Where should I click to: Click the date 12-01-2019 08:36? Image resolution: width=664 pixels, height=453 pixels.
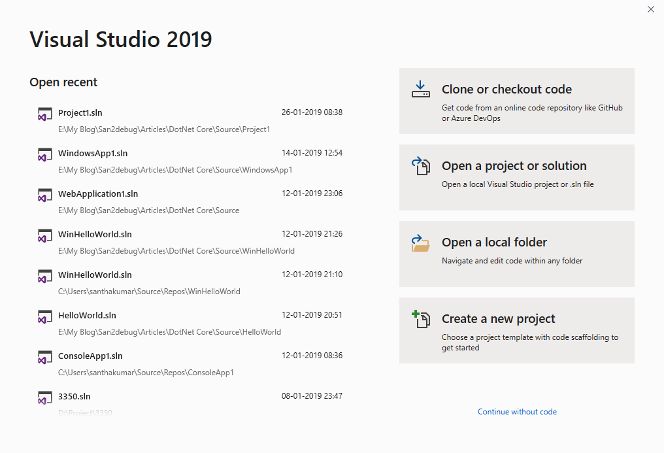[312, 356]
